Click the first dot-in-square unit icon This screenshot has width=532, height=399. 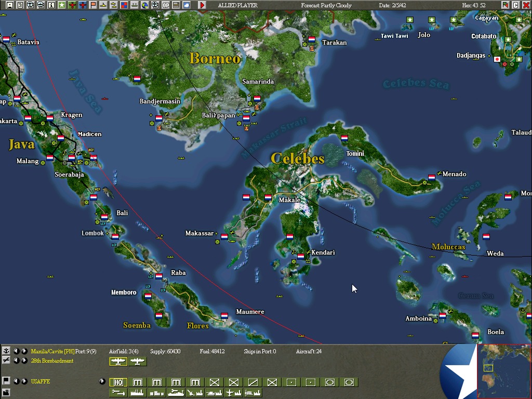[291, 382]
